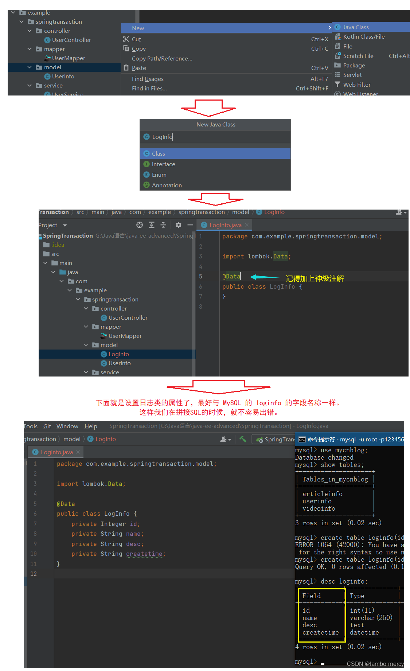
Task: Click the user account icon in middle IDE
Action: tap(401, 212)
